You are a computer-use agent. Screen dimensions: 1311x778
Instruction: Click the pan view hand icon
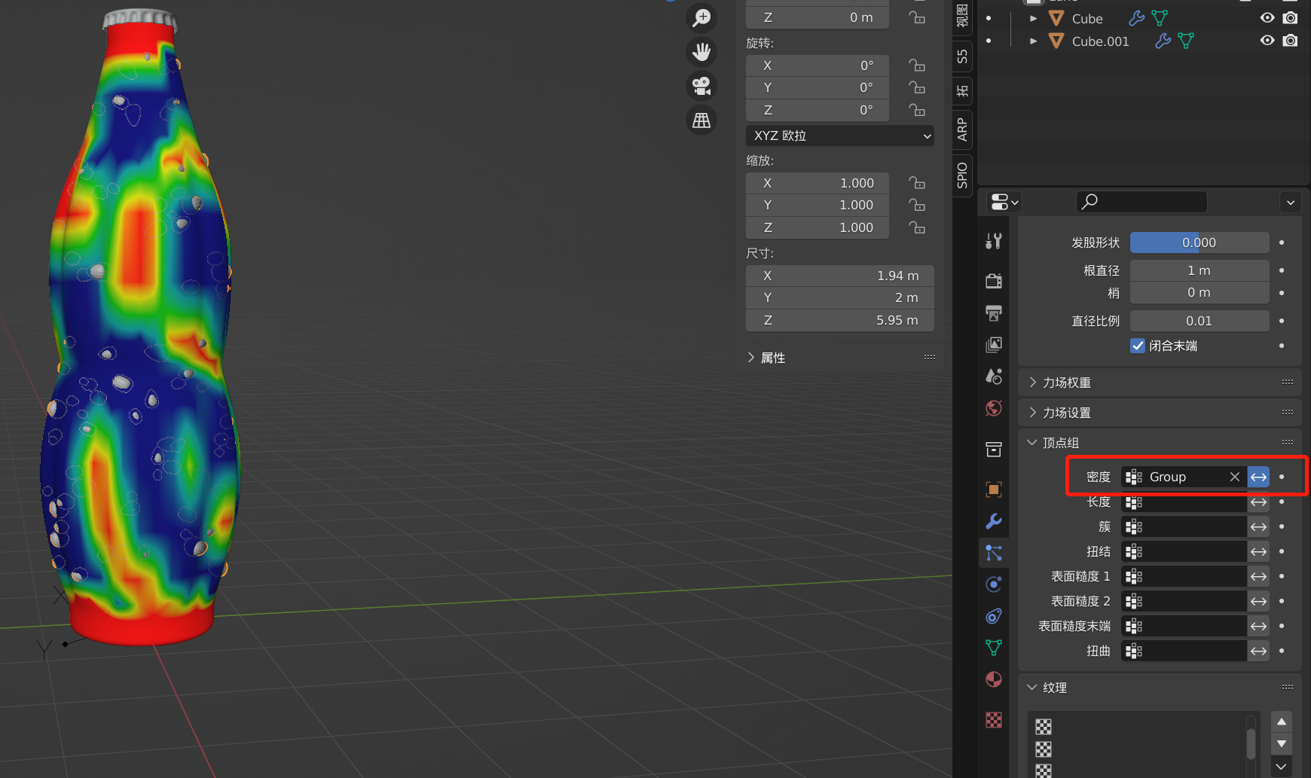pos(701,51)
